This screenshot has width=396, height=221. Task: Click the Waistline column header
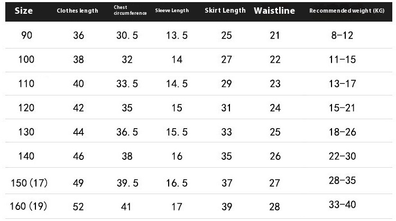point(274,11)
